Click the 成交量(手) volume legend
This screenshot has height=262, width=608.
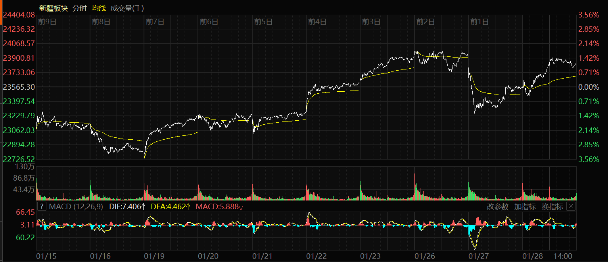(x=127, y=8)
